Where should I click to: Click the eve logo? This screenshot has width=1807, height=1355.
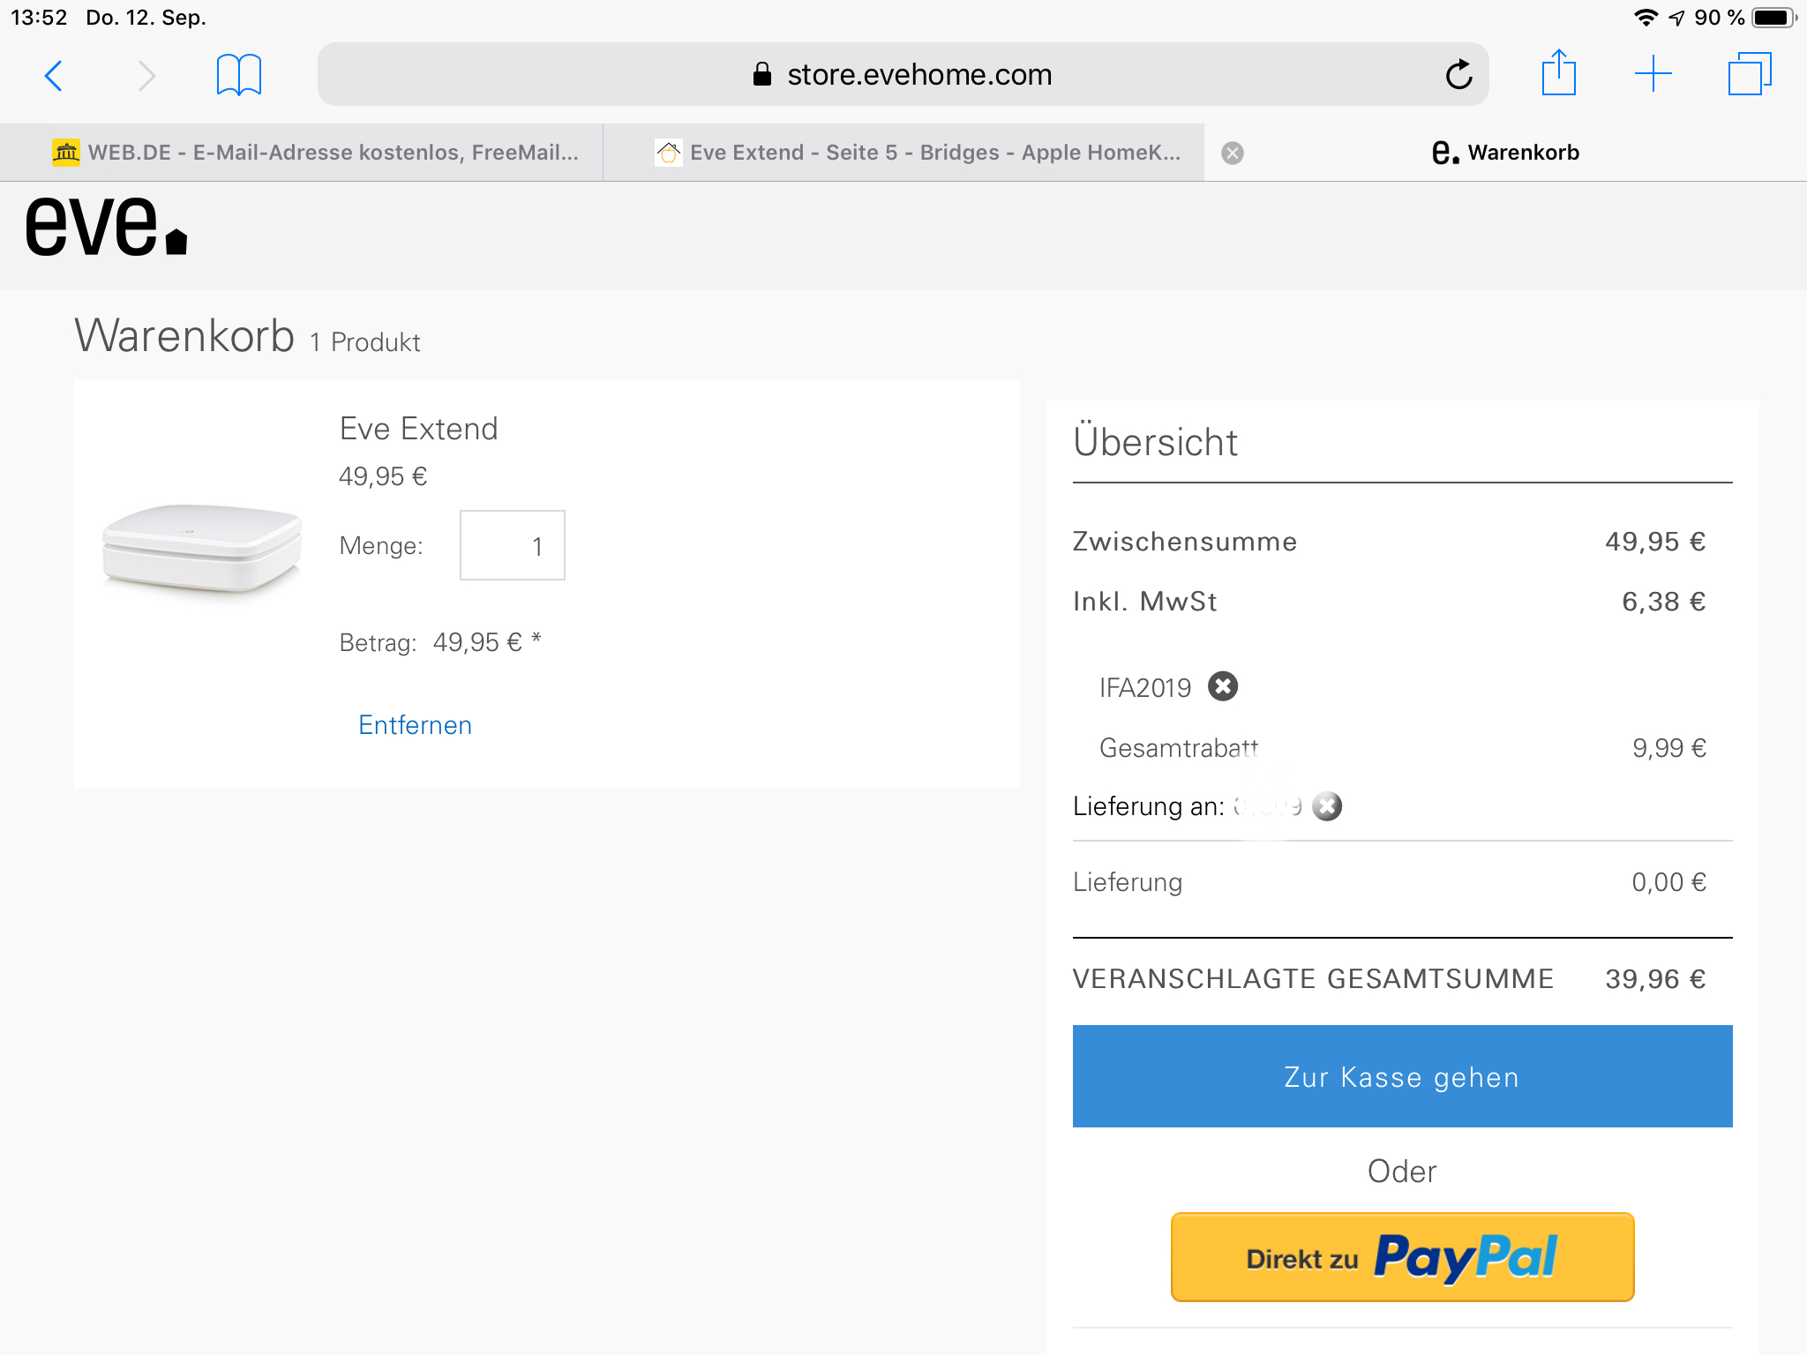106,228
